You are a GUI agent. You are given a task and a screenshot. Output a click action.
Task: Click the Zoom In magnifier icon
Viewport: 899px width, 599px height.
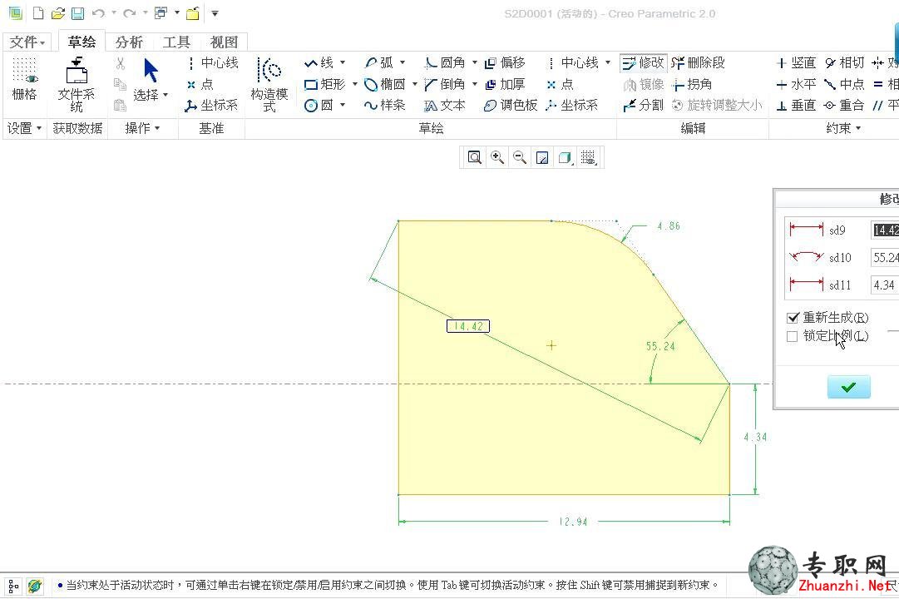[x=497, y=157]
